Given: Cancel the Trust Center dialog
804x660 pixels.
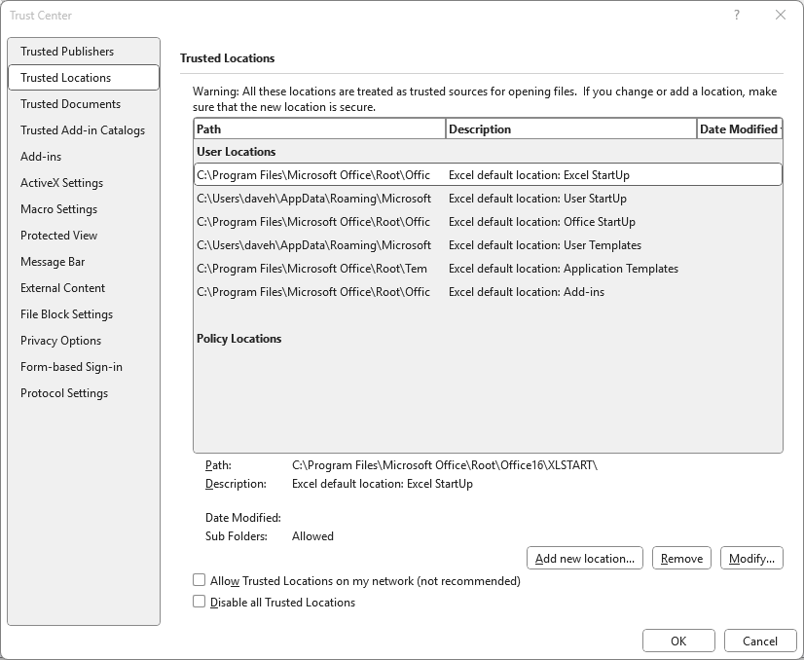Looking at the screenshot, I should tap(760, 641).
